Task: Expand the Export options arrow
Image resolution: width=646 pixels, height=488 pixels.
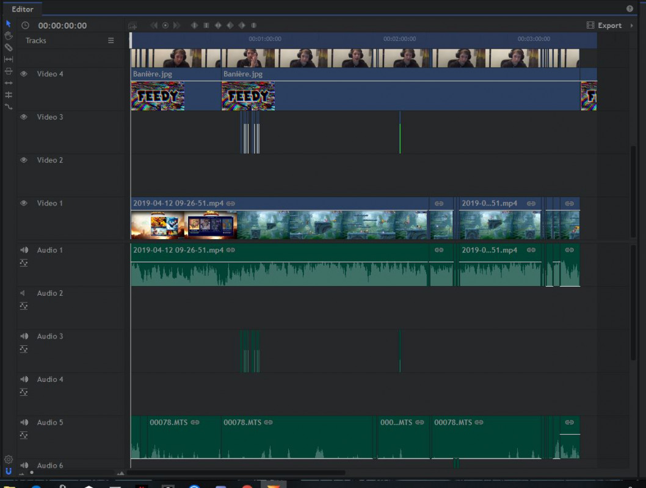Action: click(x=631, y=26)
